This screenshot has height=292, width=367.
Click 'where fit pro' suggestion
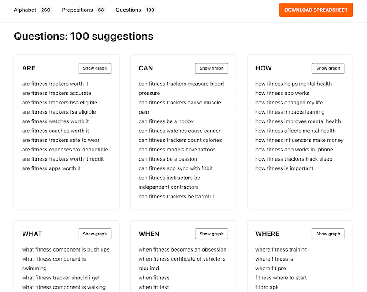tap(271, 269)
